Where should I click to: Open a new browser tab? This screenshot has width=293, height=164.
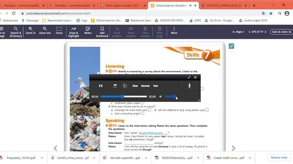[x=254, y=5]
